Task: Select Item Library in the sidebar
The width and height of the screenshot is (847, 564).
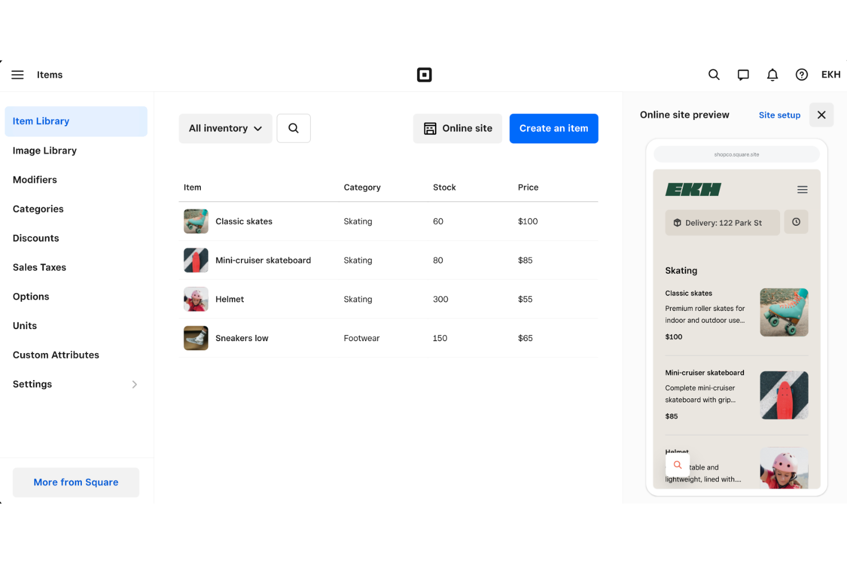Action: [41, 121]
